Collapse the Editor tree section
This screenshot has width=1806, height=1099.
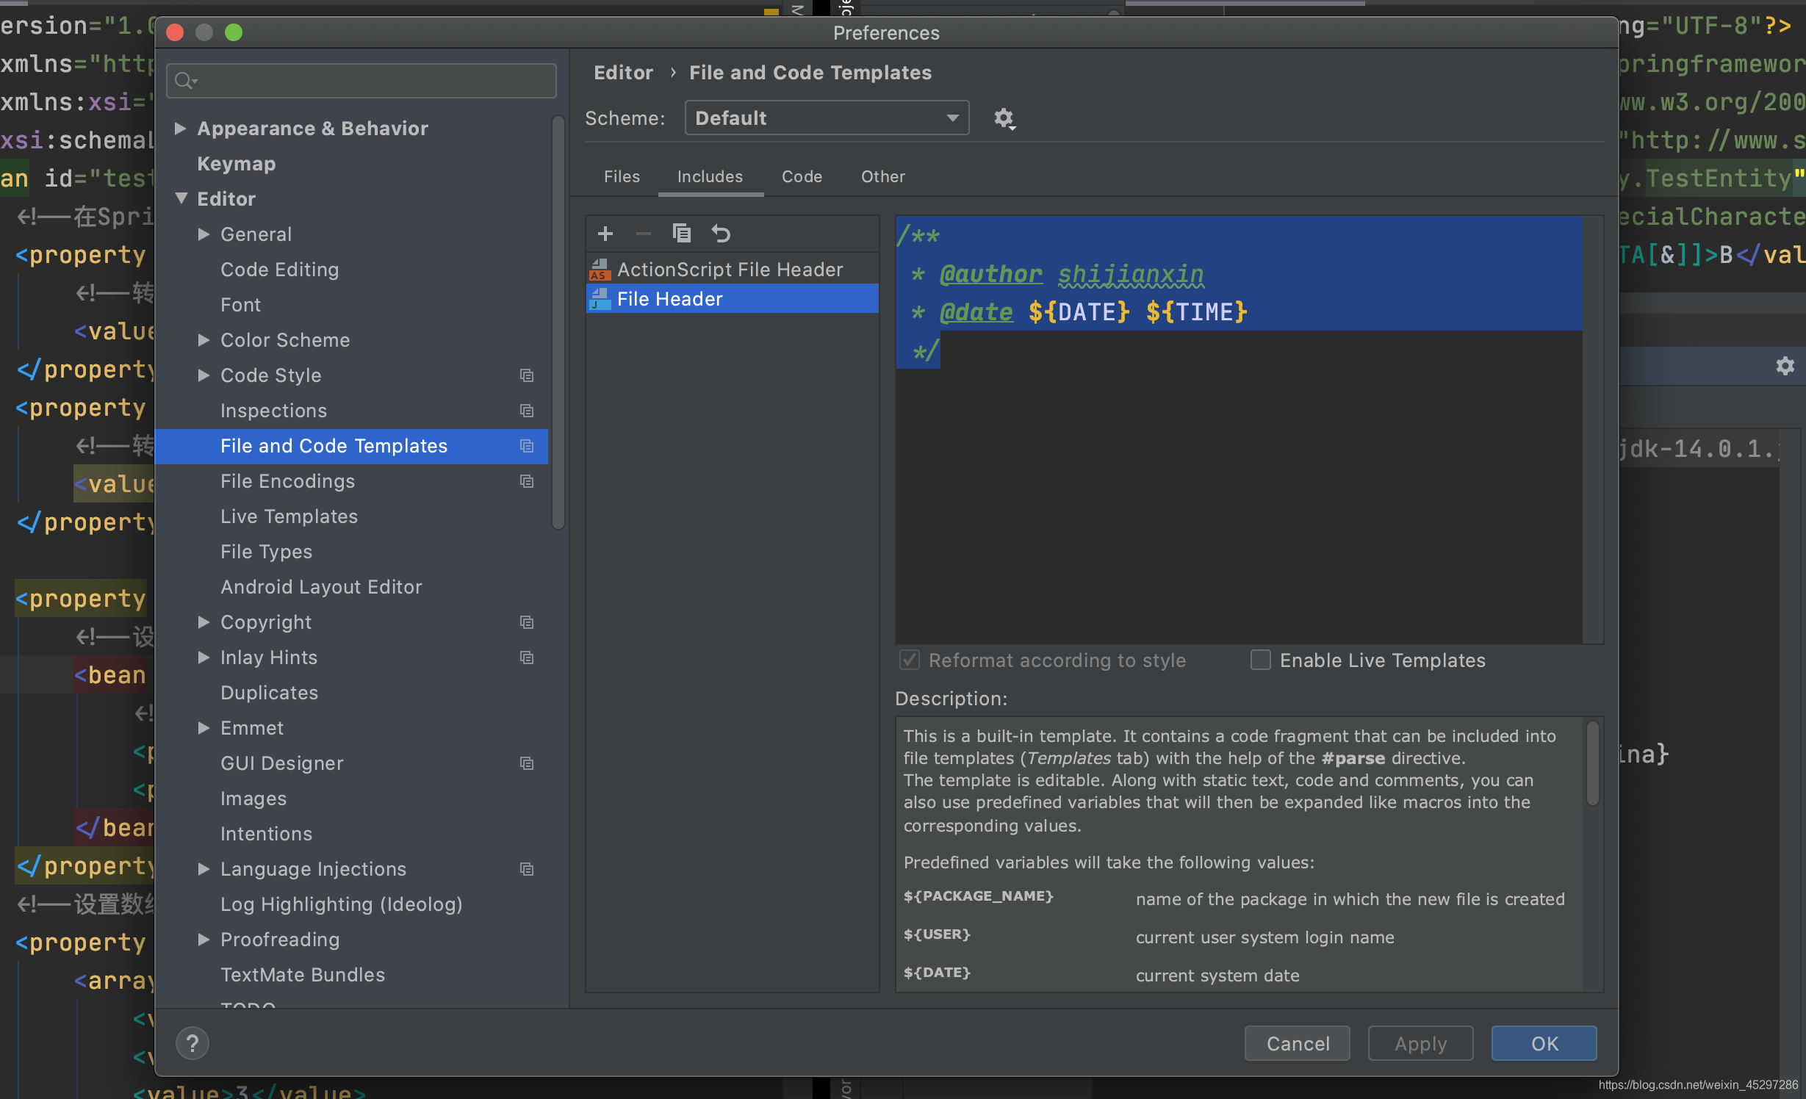tap(181, 199)
